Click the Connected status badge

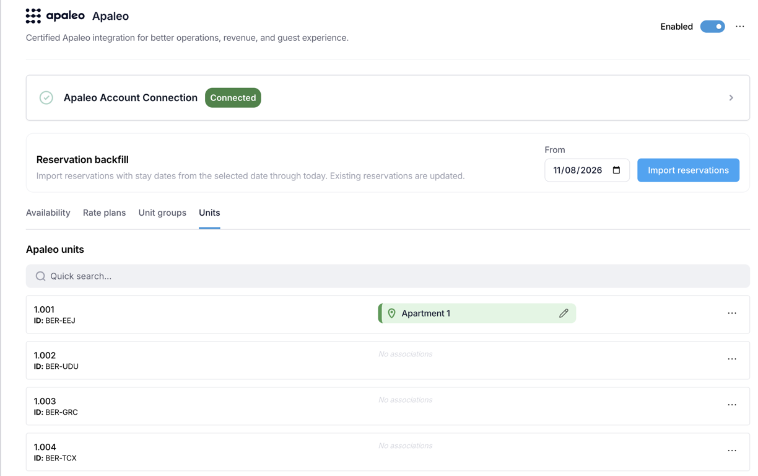click(x=233, y=98)
